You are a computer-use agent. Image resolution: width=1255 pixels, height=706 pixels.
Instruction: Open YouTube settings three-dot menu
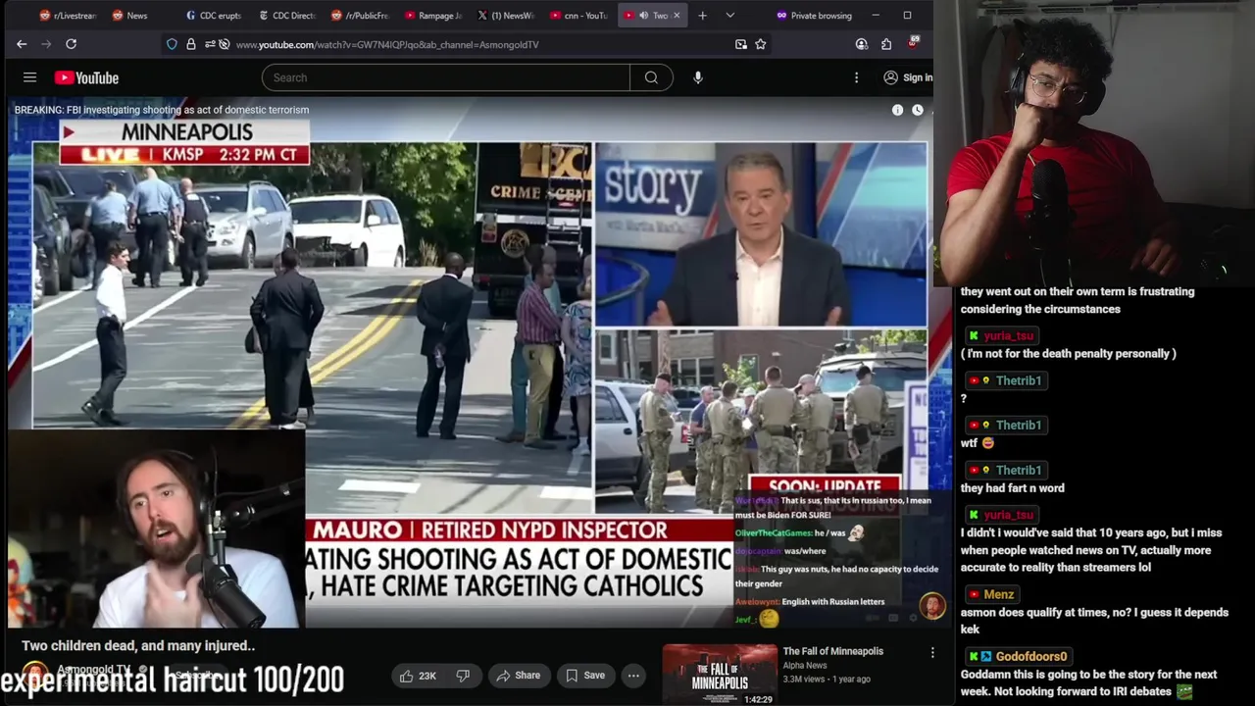pos(856,77)
